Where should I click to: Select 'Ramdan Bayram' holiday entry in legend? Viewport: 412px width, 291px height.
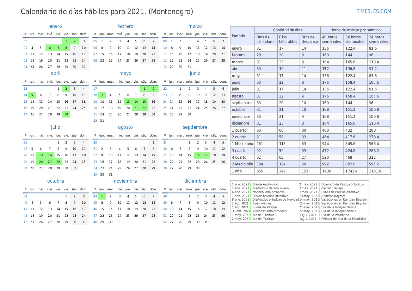(333, 196)
